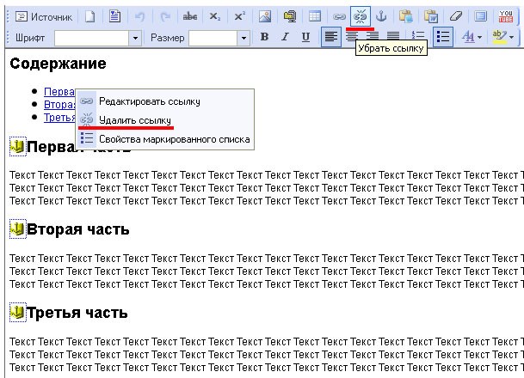Click the Источник source button
The height and width of the screenshot is (378, 524).
(x=44, y=16)
